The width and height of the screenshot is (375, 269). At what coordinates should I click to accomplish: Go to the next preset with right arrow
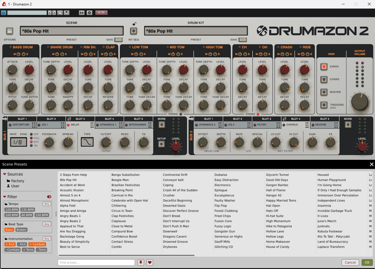coord(54,13)
